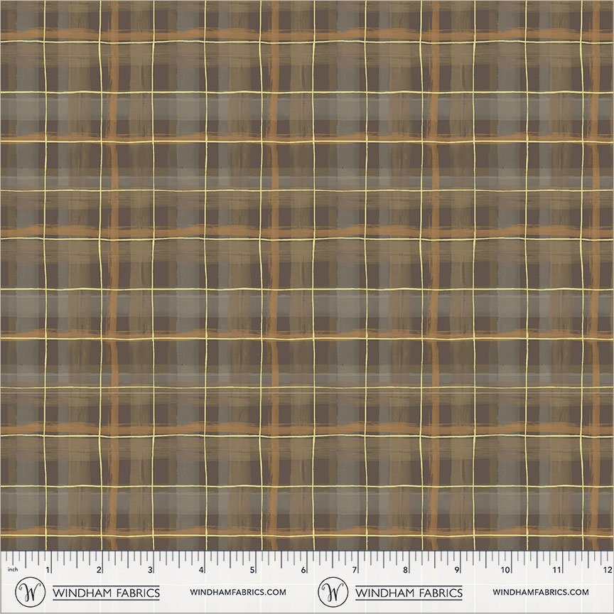This screenshot has width=614, height=614.
Task: Click the Windham Fabrics wordmark below the 8-inch mark
Action: 409,592
